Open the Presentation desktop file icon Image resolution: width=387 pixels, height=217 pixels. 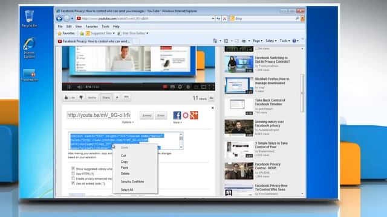tap(29, 75)
